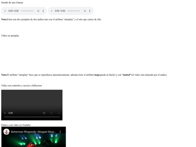Click the controls video progress bar
The width and height of the screenshot is (196, 147).
pyautogui.click(x=32, y=117)
